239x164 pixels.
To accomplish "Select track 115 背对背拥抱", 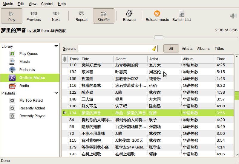I will (148, 140).
